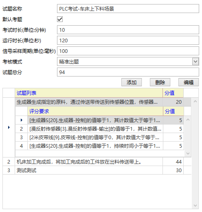Select scoring row 3 2米皮带线
This screenshot has width=202, height=212.
pyautogui.click(x=100, y=137)
